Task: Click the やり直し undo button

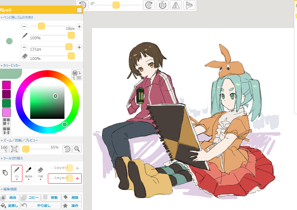Action: 40,206
